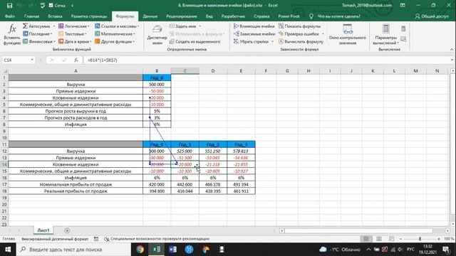Switch to the Данные tab
Viewport: 456px width, 256px height.
point(150,16)
